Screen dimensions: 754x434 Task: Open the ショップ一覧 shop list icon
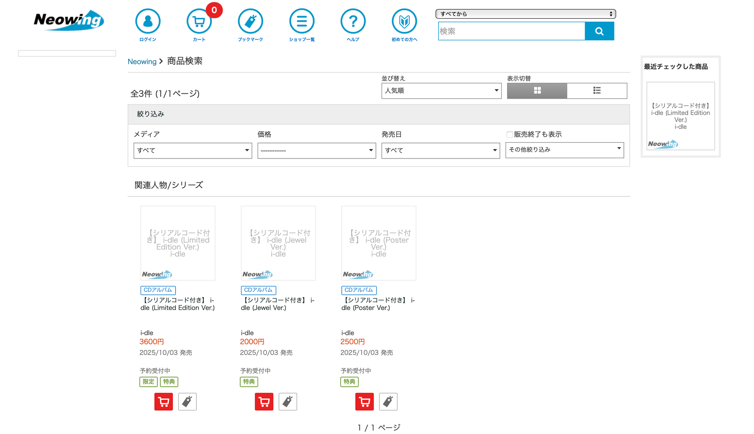coord(301,25)
